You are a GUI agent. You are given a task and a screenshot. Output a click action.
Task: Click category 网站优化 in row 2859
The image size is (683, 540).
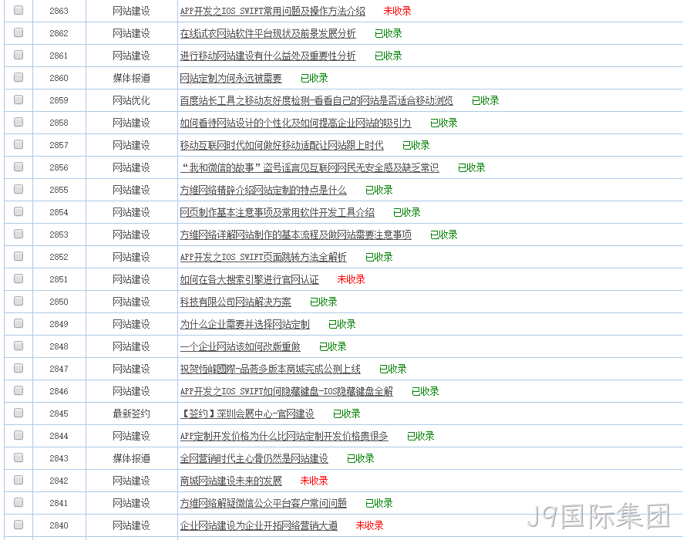(131, 101)
